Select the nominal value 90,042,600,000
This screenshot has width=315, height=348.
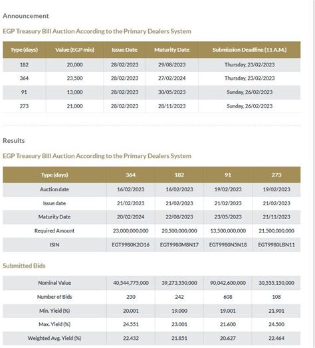point(228,283)
